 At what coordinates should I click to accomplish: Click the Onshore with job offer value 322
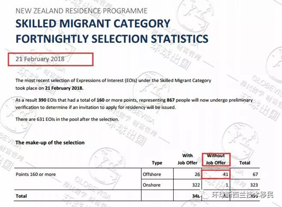[196, 185]
